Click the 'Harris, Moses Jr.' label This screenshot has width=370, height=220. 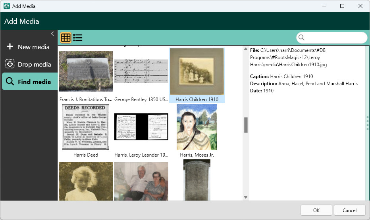pos(197,155)
